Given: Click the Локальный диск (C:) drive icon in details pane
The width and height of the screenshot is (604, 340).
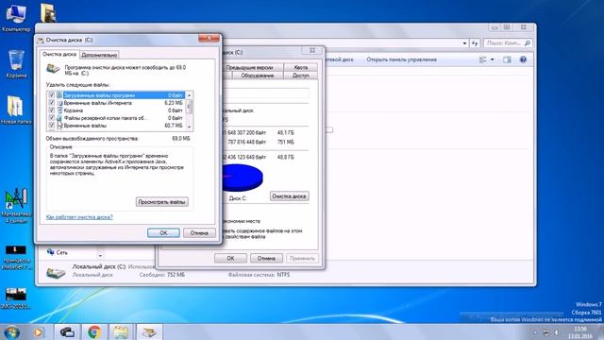Looking at the screenshot, I should pyautogui.click(x=56, y=273).
